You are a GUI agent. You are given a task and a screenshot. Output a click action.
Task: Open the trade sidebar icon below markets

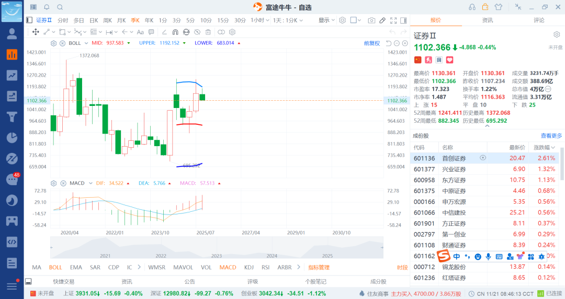[12, 96]
